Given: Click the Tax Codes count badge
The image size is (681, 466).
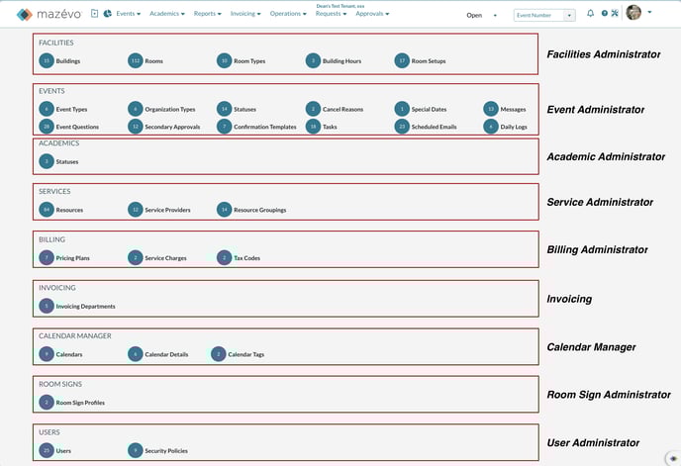Looking at the screenshot, I should [224, 258].
